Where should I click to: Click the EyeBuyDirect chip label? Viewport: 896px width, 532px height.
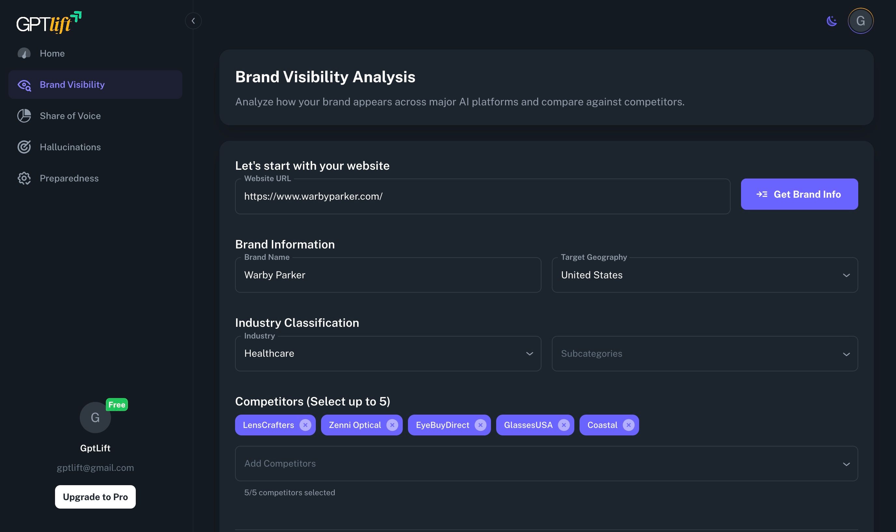pos(442,425)
